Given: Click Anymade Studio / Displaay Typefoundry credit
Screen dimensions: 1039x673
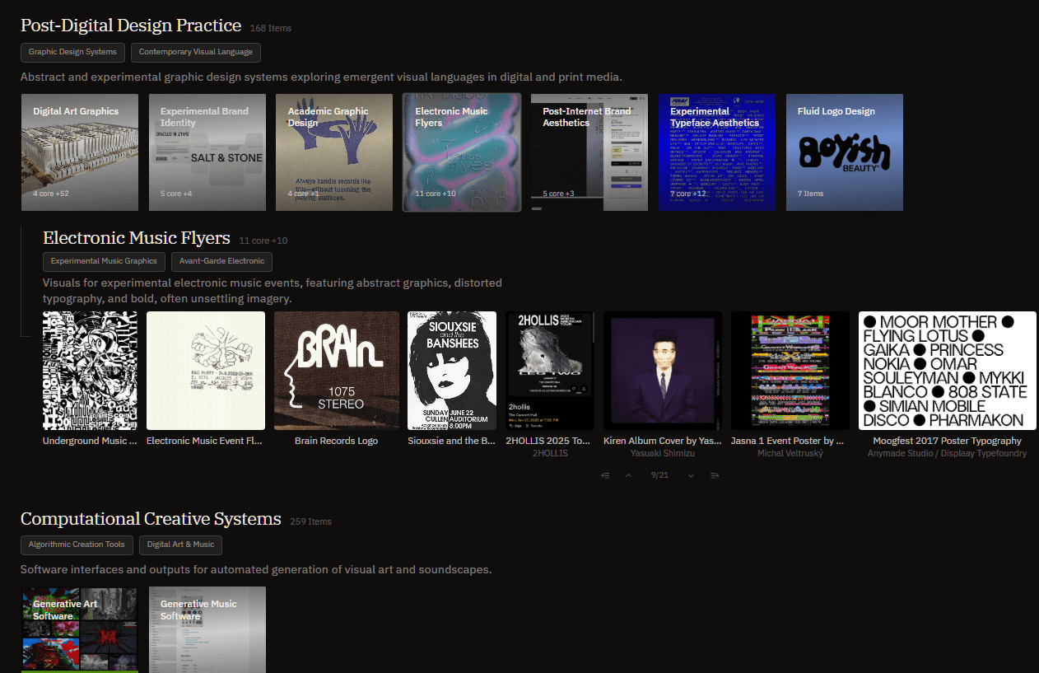Looking at the screenshot, I should coord(948,453).
